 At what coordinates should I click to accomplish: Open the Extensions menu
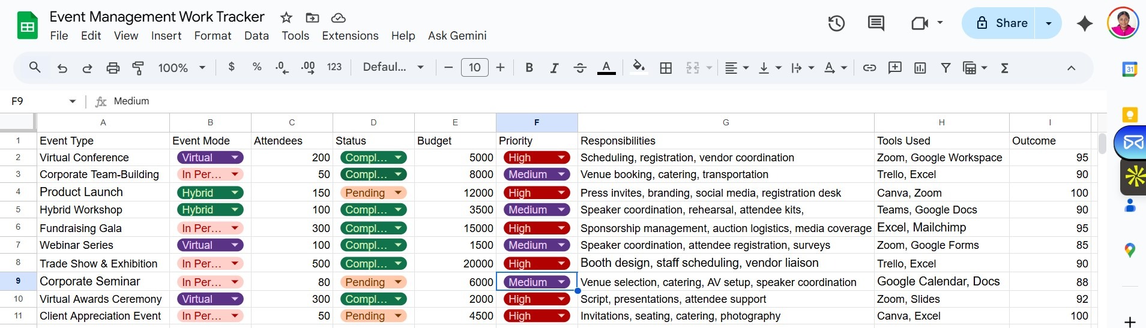350,36
